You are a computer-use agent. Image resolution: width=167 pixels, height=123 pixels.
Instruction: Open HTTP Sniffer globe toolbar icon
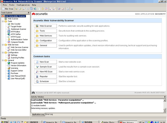[x=35, y=9]
